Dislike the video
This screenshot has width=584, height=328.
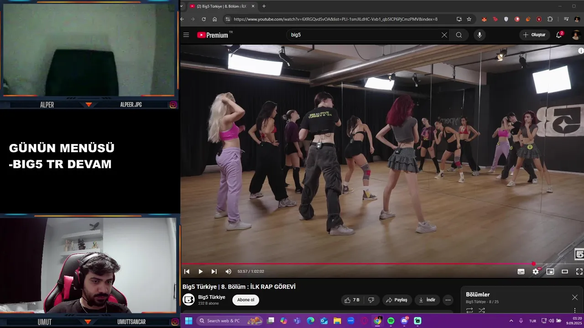tap(371, 300)
